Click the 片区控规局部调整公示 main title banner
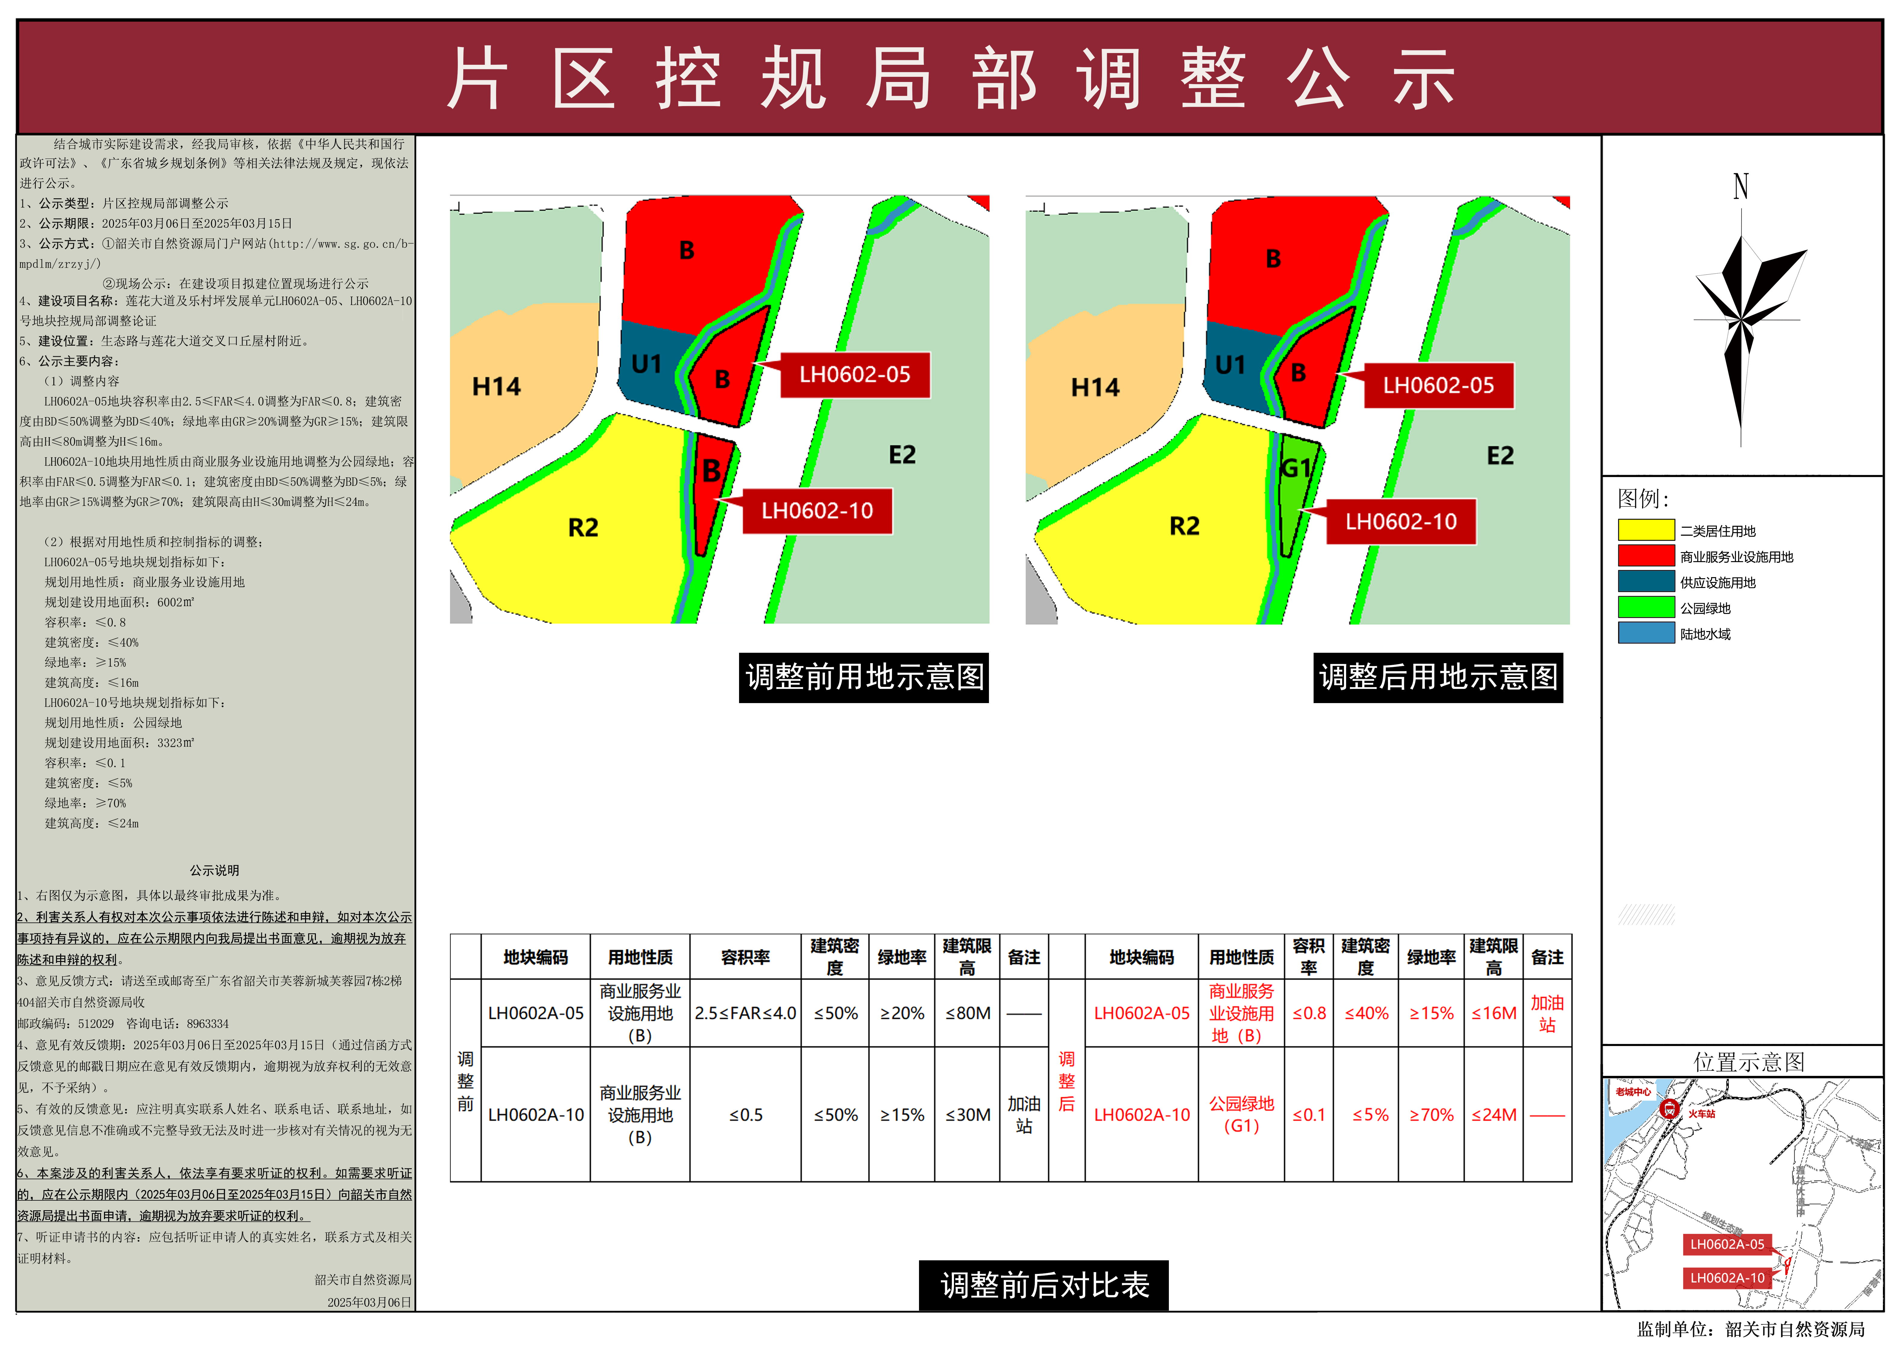1901x1345 pixels. pyautogui.click(x=950, y=78)
